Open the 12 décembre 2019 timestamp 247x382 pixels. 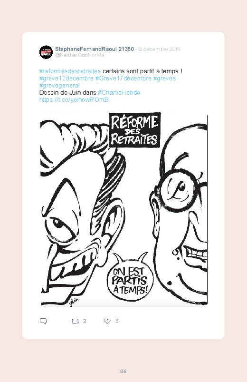pos(159,49)
